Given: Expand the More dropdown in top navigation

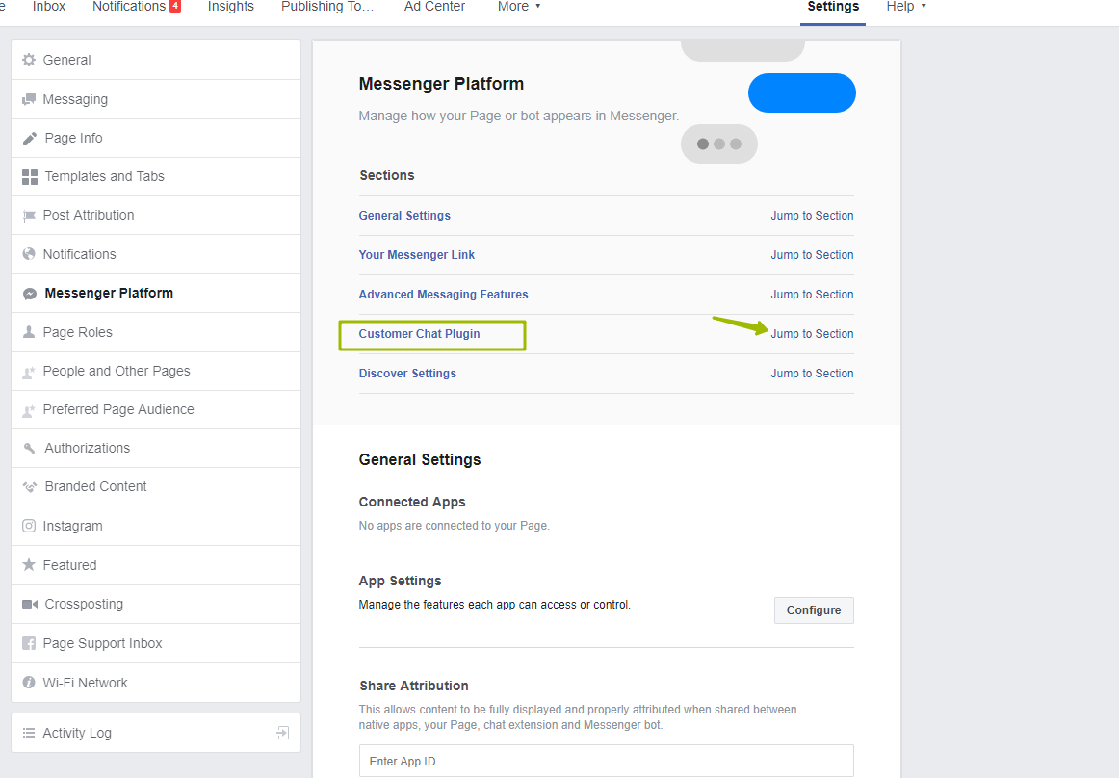Looking at the screenshot, I should pyautogui.click(x=519, y=7).
